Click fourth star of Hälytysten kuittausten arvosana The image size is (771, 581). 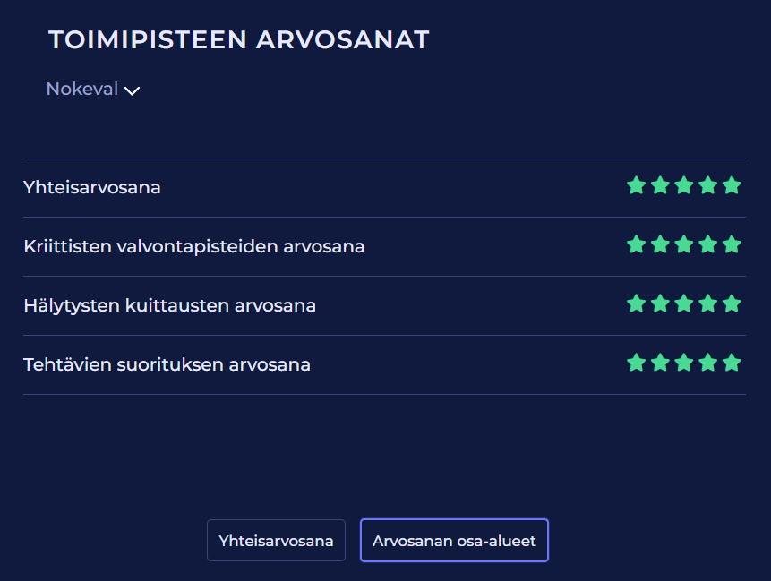[x=708, y=303]
